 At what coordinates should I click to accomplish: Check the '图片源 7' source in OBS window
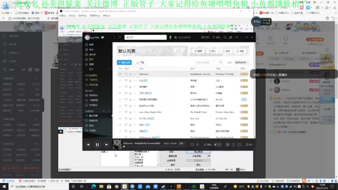pyautogui.click(x=133, y=155)
